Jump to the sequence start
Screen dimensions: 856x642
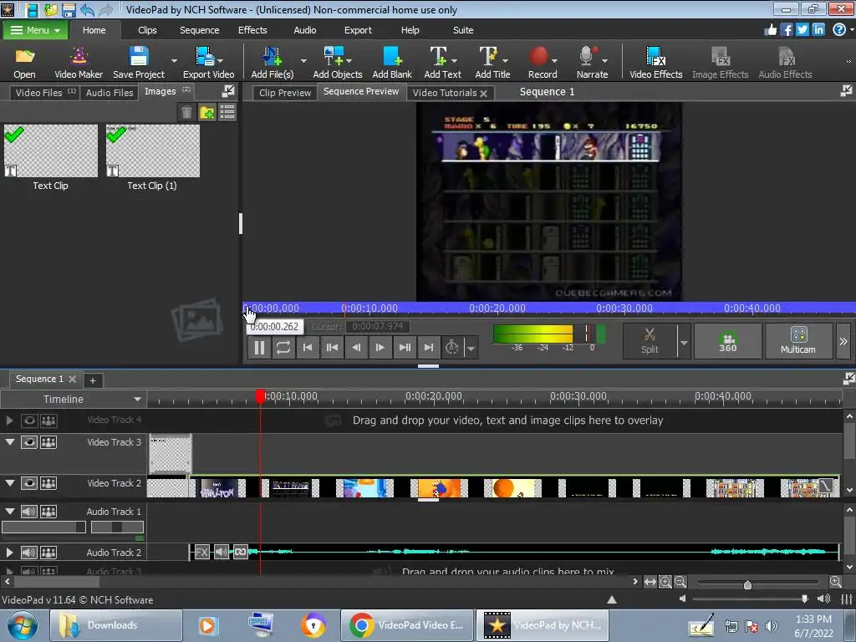(x=308, y=347)
